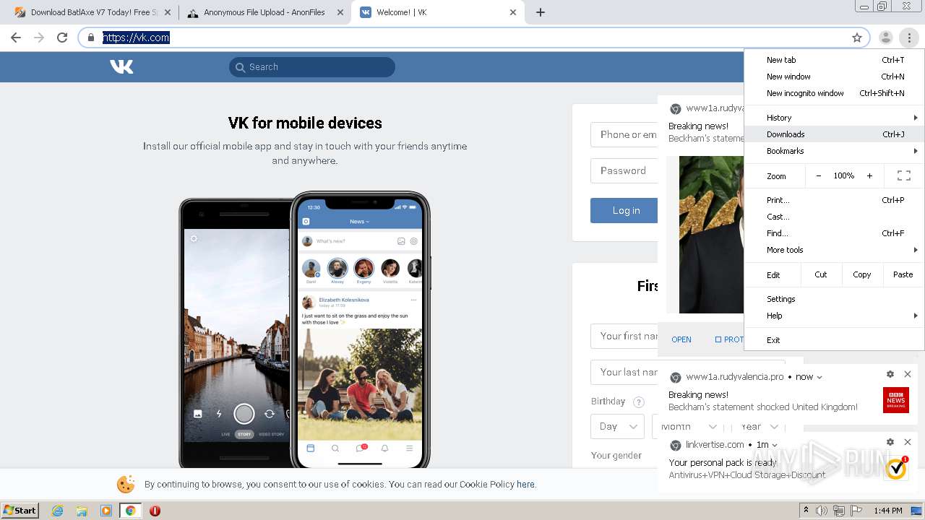Click the Chrome taskbar icon

tap(130, 511)
